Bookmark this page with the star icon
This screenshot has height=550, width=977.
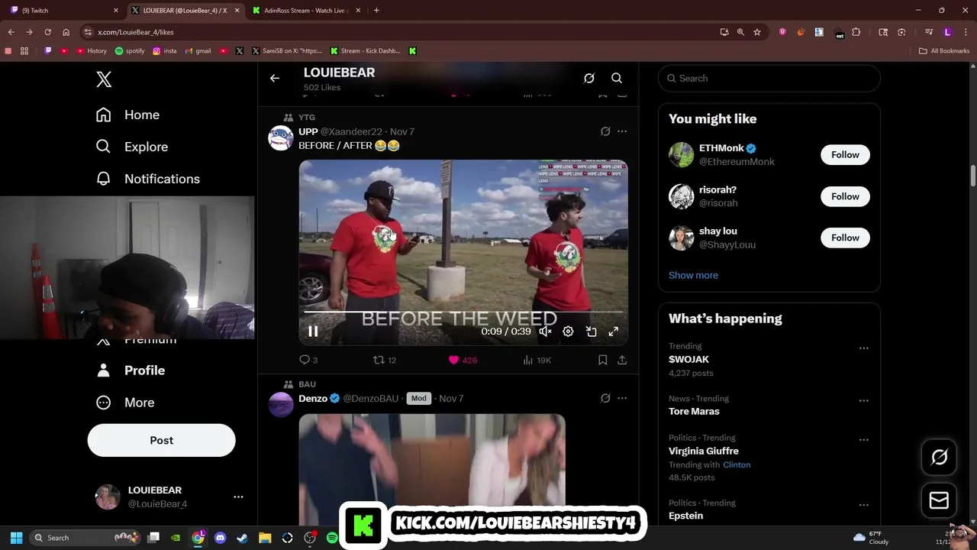[x=757, y=32]
